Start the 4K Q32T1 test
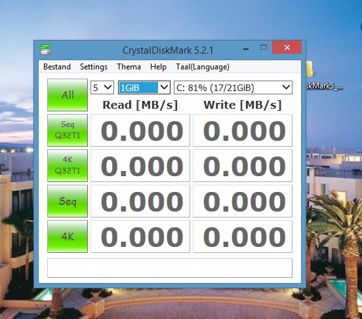Screen dimensions: 362x319 (x=68, y=165)
